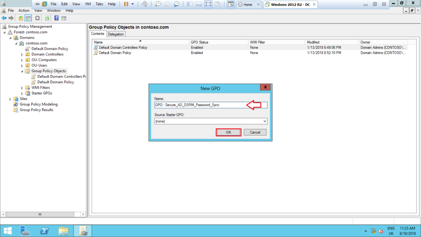The width and height of the screenshot is (421, 237).
Task: Click the MMC Back arrow toolbar icon
Action: pos(4,18)
